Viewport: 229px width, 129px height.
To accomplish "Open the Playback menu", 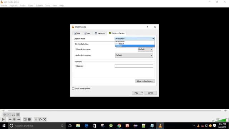I will pos(14,6).
